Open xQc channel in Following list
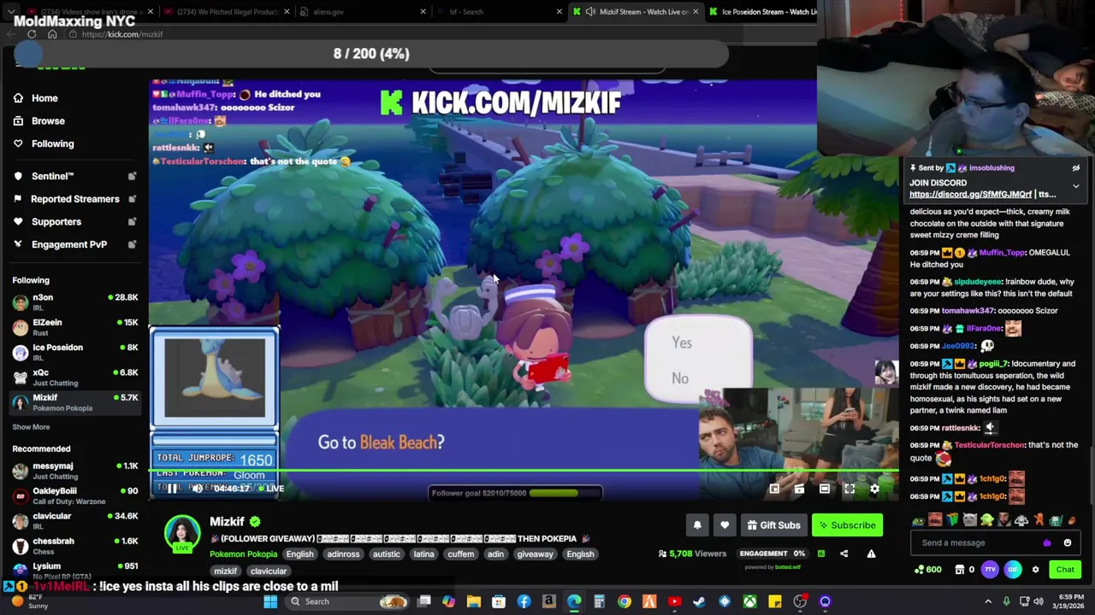Screen dimensions: 1095x615 pos(75,377)
